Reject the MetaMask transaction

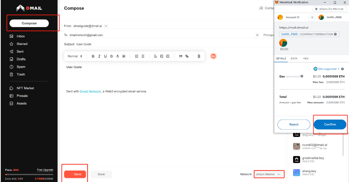click(x=294, y=124)
